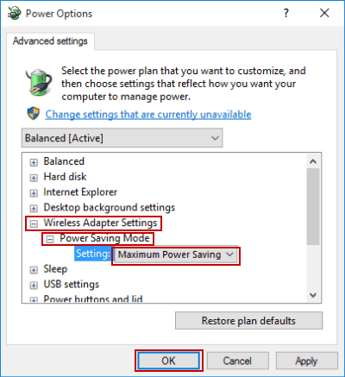
Task: Expand the Balanced tree node
Action: tap(34, 162)
